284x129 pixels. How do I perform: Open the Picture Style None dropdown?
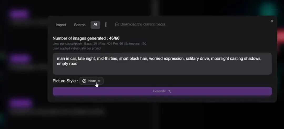pyautogui.click(x=92, y=81)
